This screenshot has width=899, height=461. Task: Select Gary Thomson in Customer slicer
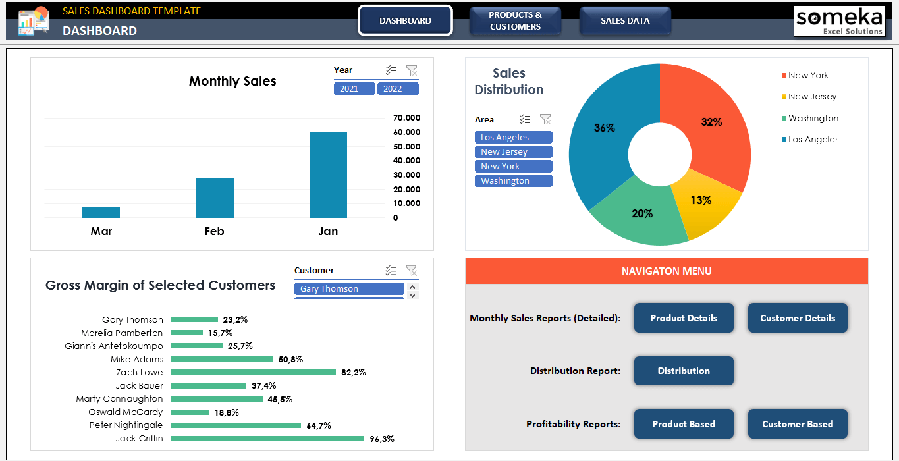coord(349,288)
